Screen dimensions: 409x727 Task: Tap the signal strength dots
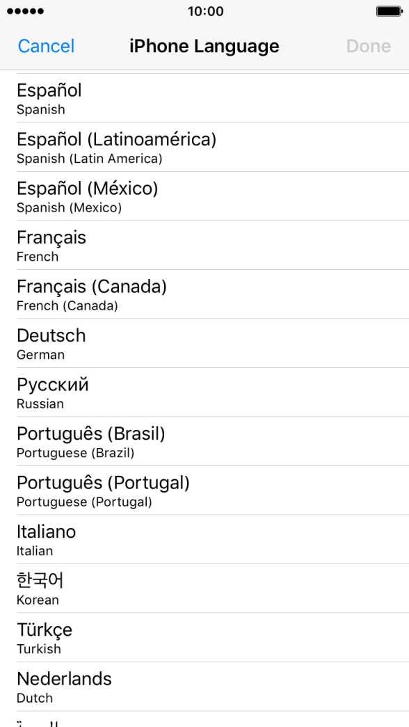click(x=26, y=11)
